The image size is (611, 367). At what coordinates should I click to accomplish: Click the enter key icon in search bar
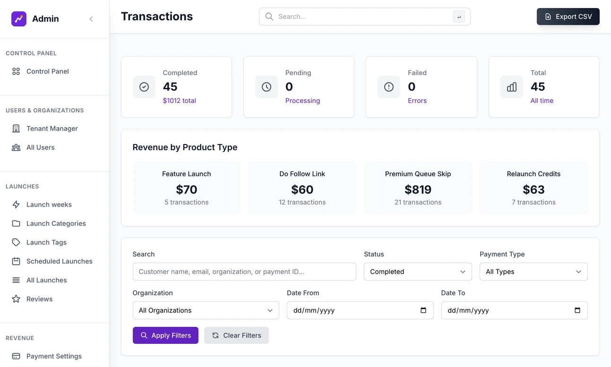coord(459,17)
